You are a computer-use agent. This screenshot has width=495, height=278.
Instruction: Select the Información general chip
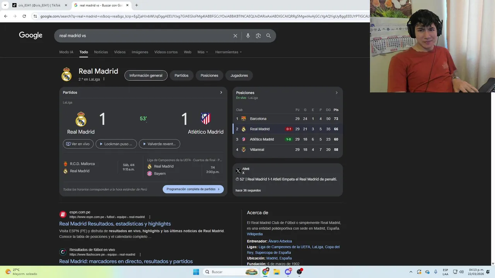(146, 75)
